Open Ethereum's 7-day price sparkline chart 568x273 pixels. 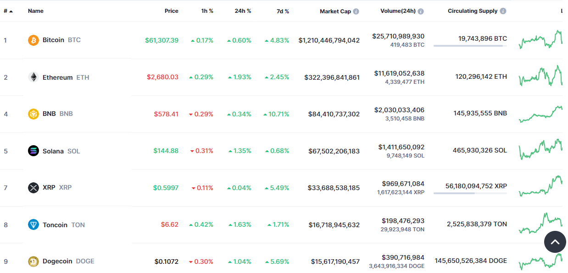click(x=541, y=76)
